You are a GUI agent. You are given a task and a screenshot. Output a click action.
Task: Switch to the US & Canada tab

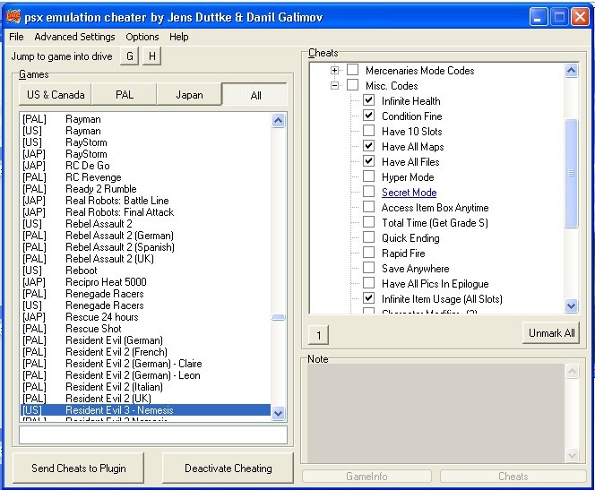coord(56,94)
